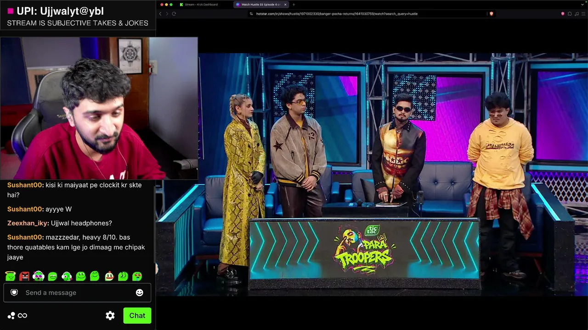The image size is (588, 330).
Task: Insert the purple-eyed headphones emote
Action: tap(39, 276)
